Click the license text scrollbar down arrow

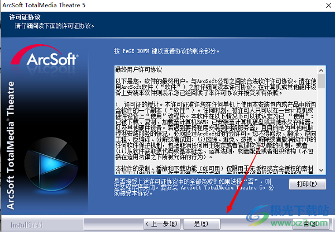[321, 170]
